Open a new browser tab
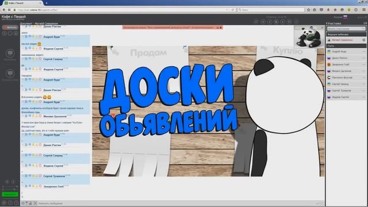This screenshot has height=207, width=368. click(x=46, y=3)
